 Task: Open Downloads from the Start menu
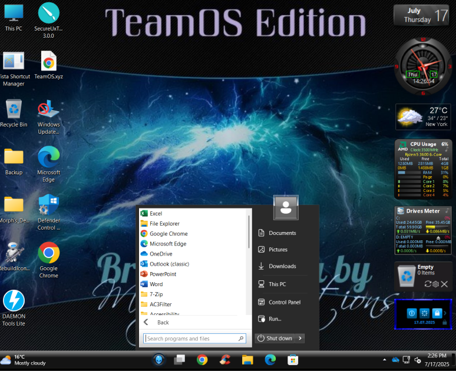[x=282, y=266]
